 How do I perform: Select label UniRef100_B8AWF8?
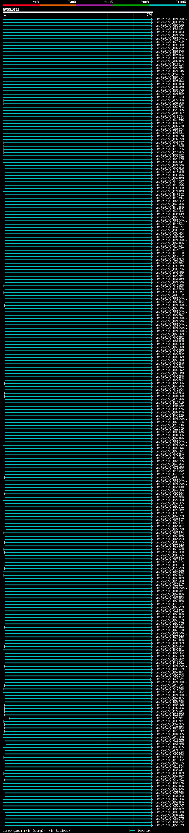(170, 84)
